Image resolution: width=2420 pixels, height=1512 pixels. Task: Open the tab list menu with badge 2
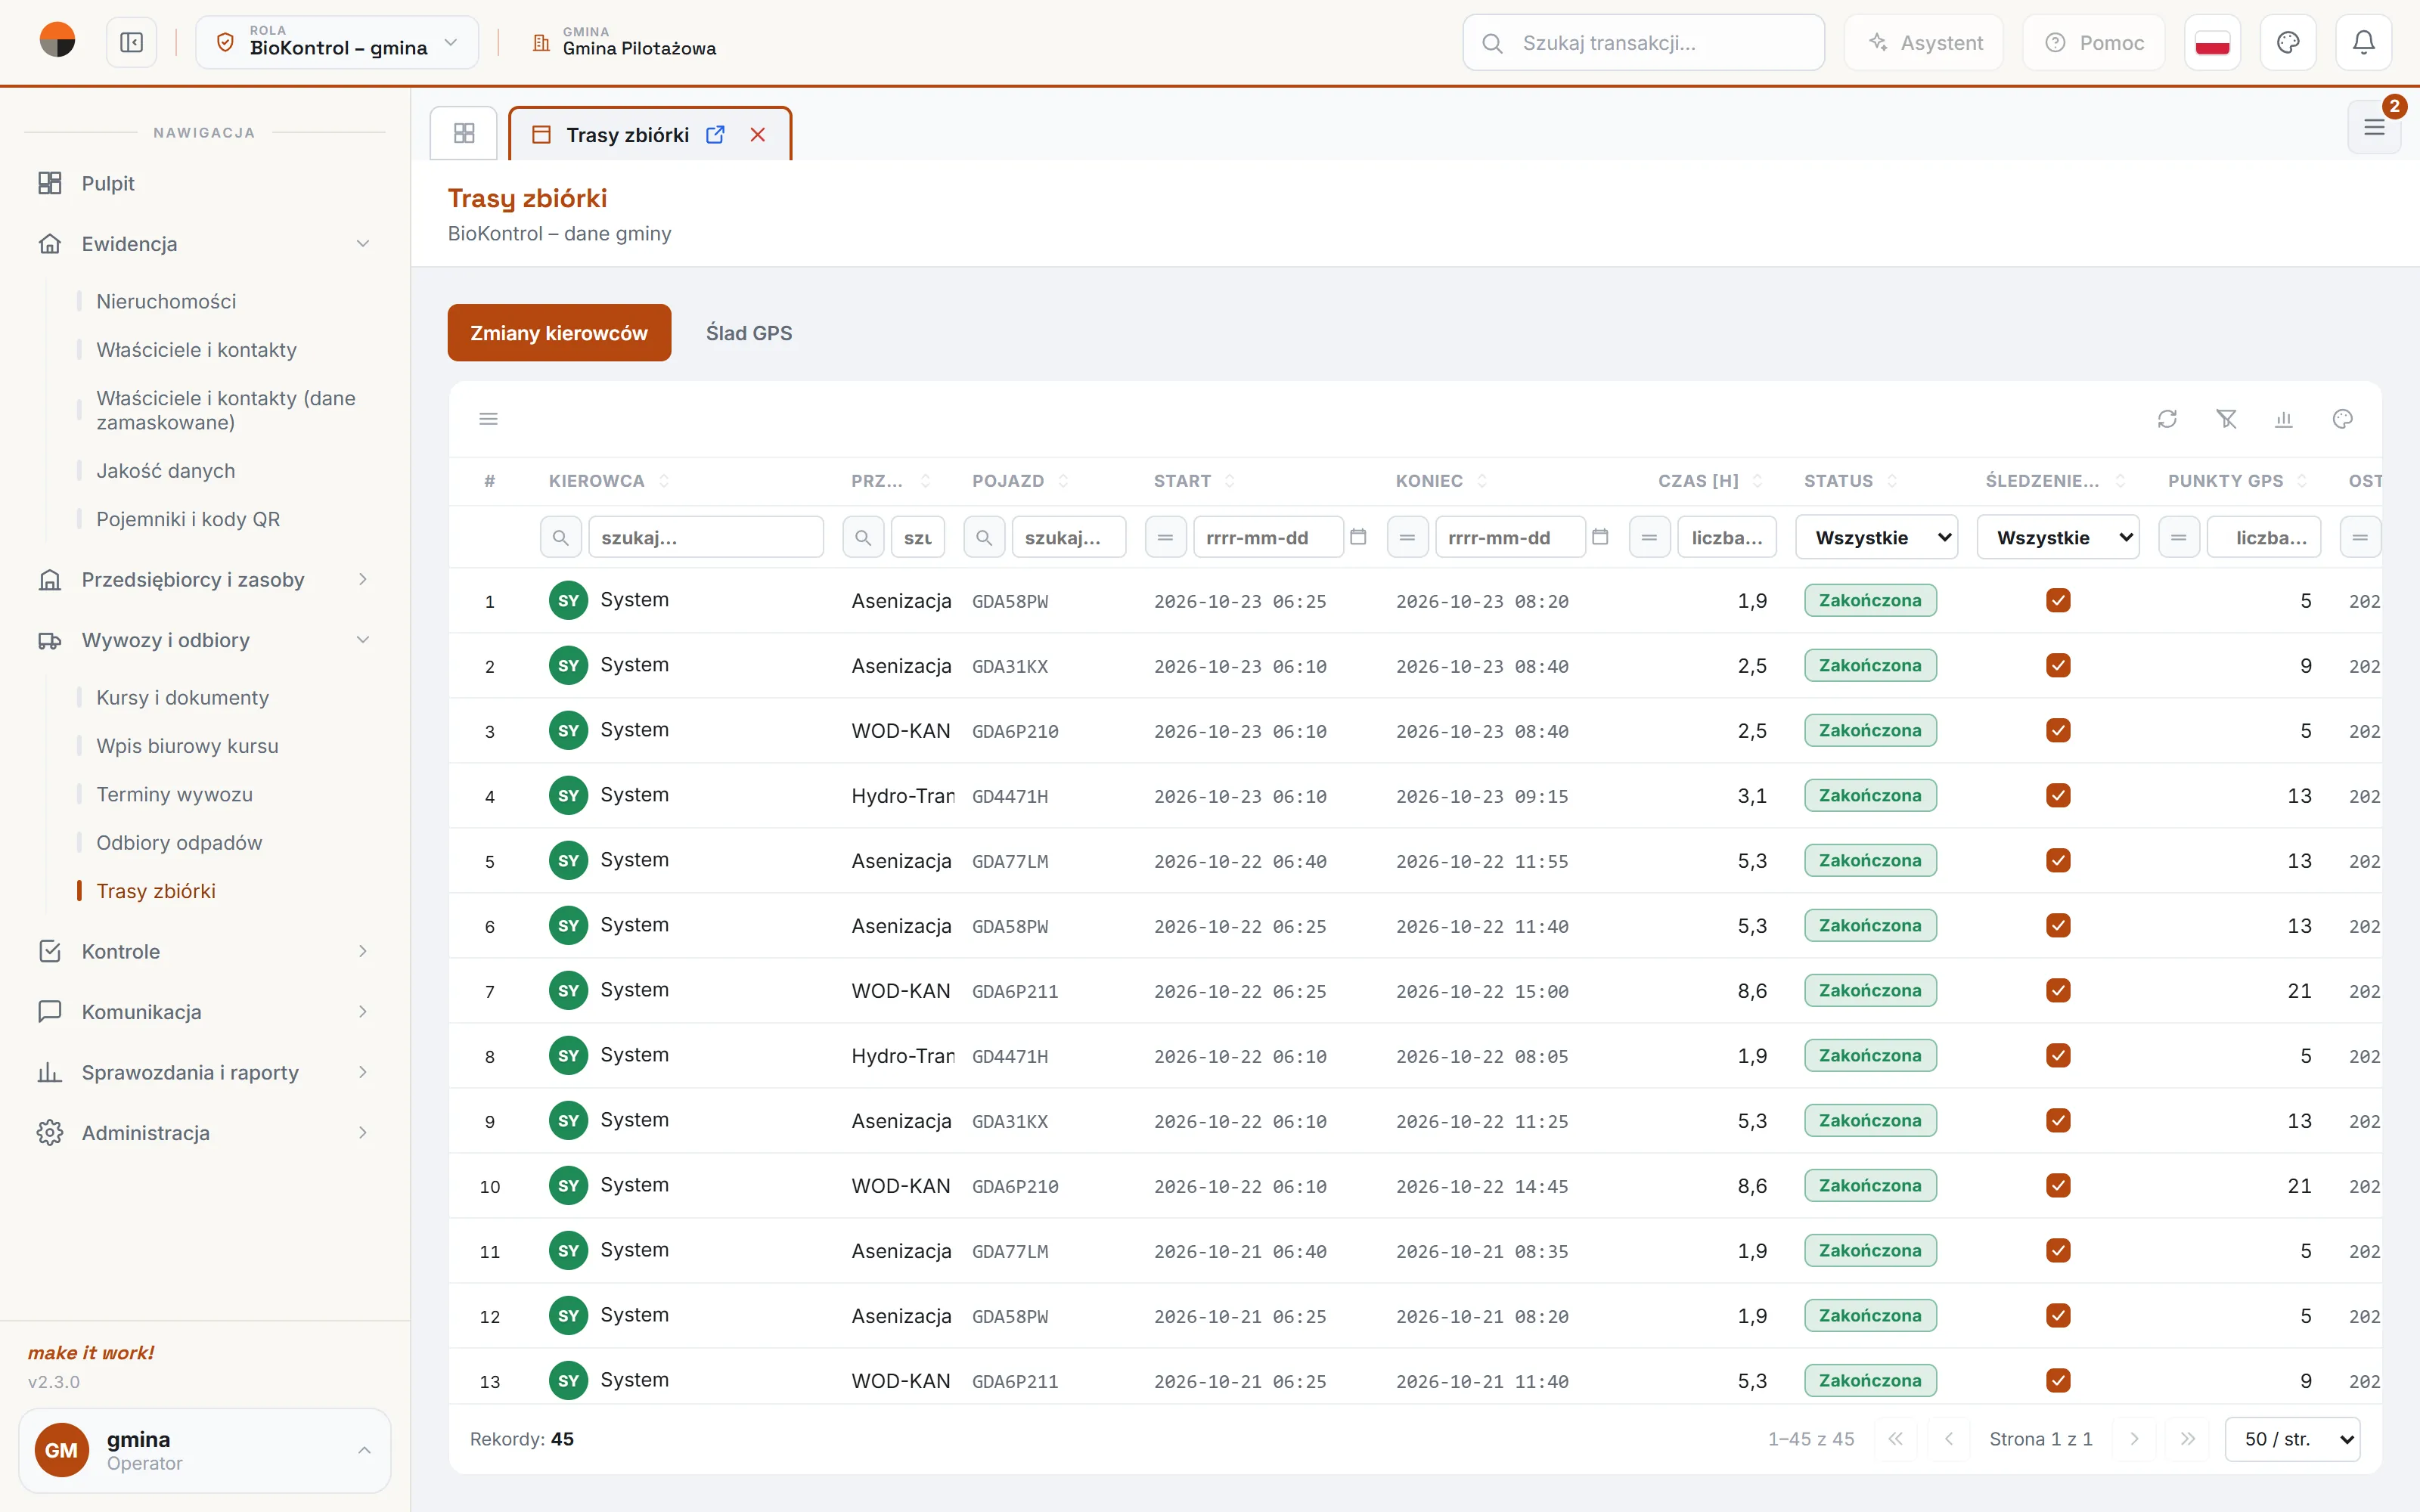pos(2374,127)
